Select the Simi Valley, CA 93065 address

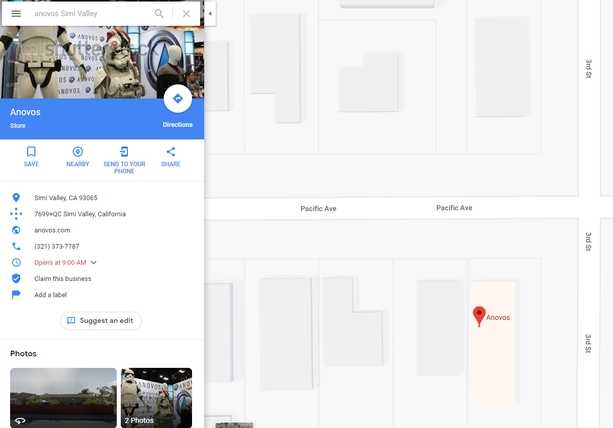click(x=66, y=198)
